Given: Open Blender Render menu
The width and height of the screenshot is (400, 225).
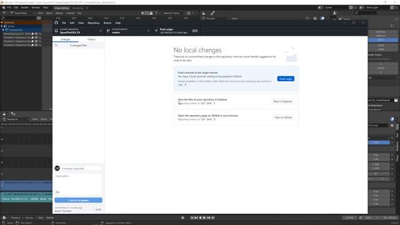Looking at the screenshot, I should pos(25,7).
